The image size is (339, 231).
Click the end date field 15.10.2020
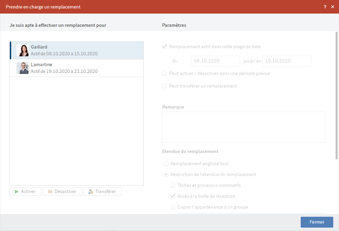pyautogui.click(x=286, y=61)
